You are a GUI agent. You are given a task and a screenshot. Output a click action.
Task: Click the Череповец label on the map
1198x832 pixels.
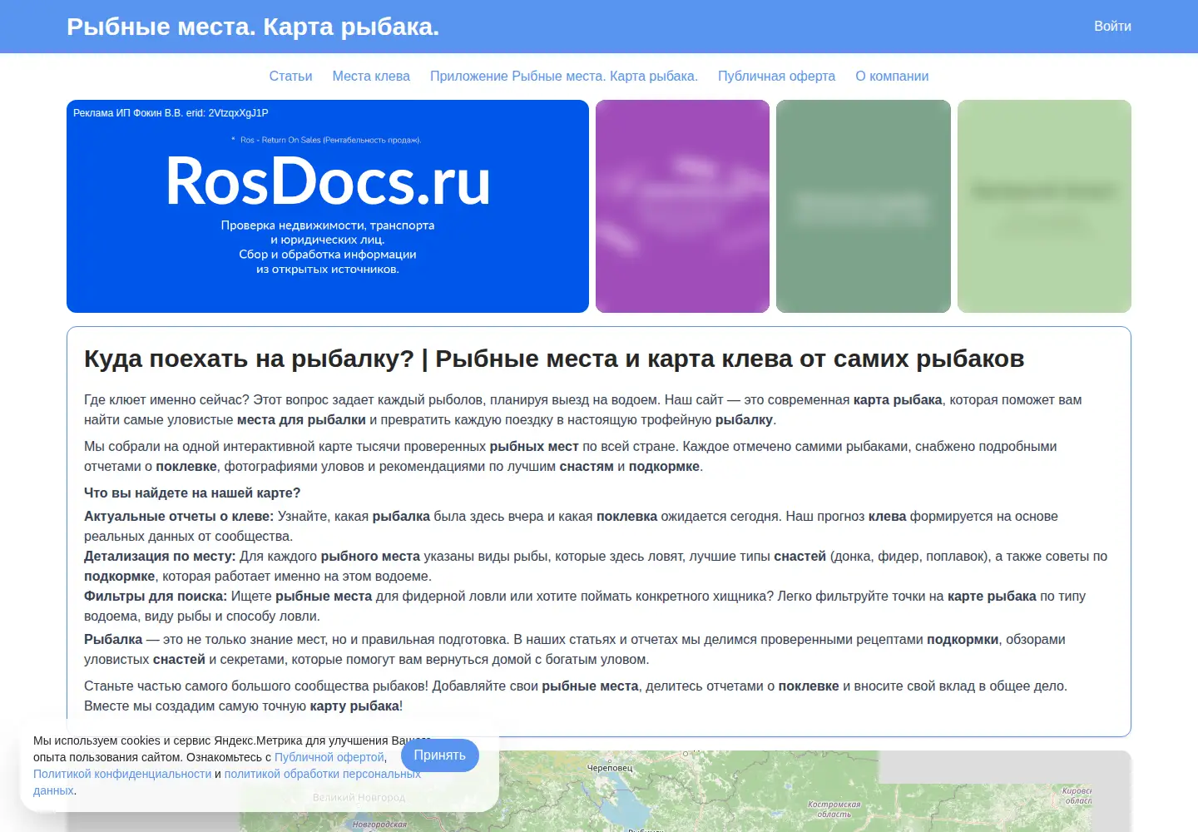[610, 768]
